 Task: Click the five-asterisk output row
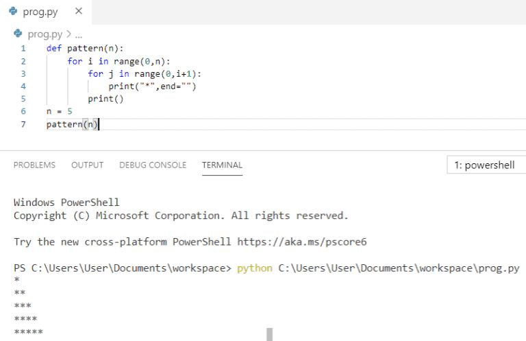coord(29,332)
